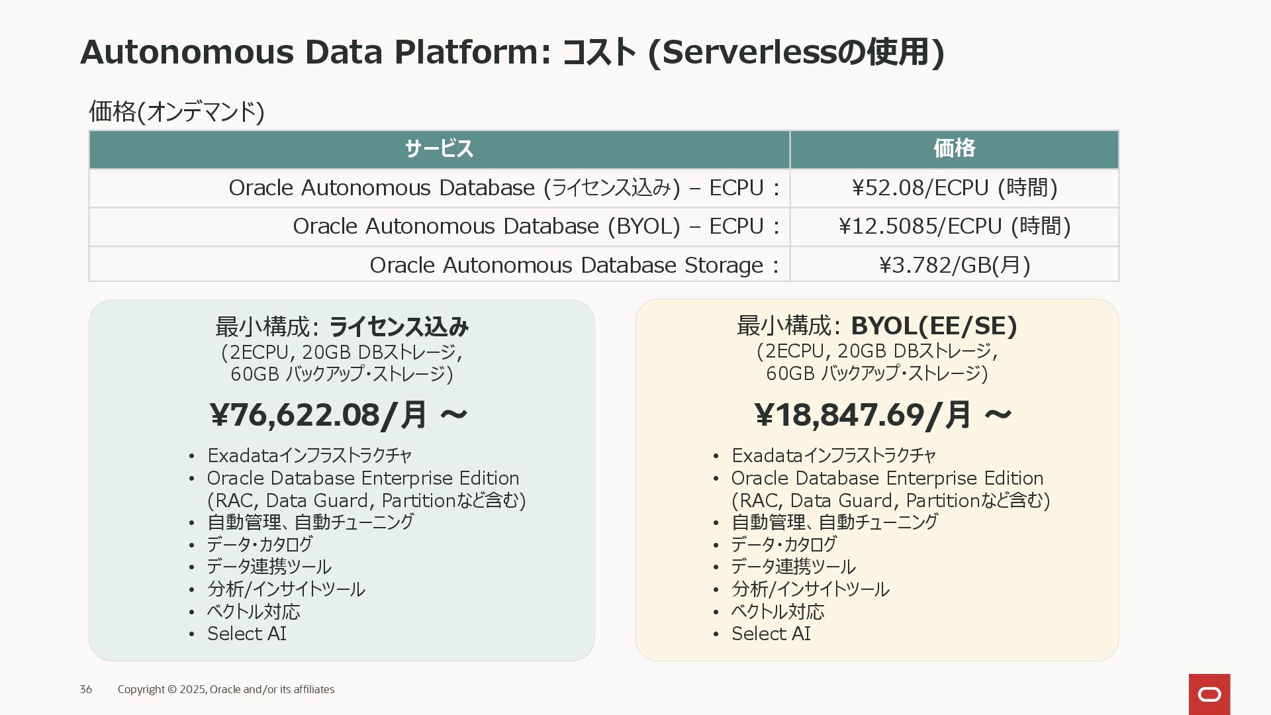Click "ベクトル対応" in the BYOL card
This screenshot has height=715, width=1271.
[778, 612]
